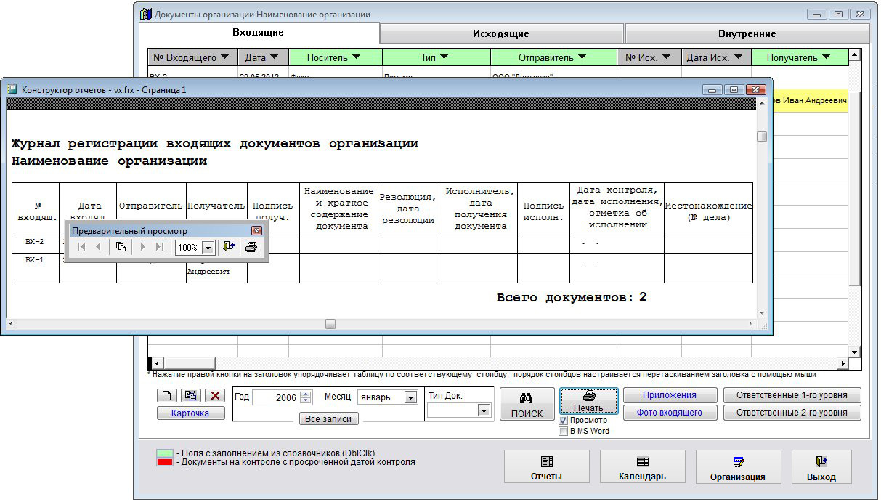The image size is (881, 502).
Task: Enable the В MS Word checkbox
Action: click(x=564, y=432)
